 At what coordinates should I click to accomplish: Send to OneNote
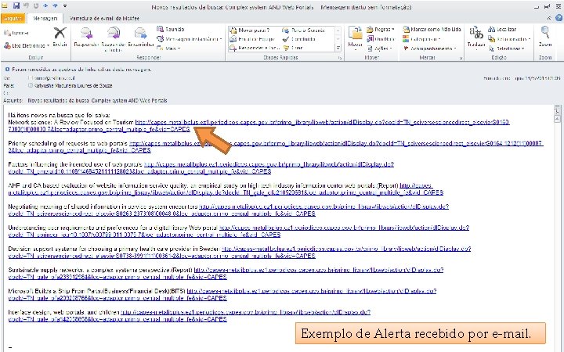(381, 39)
